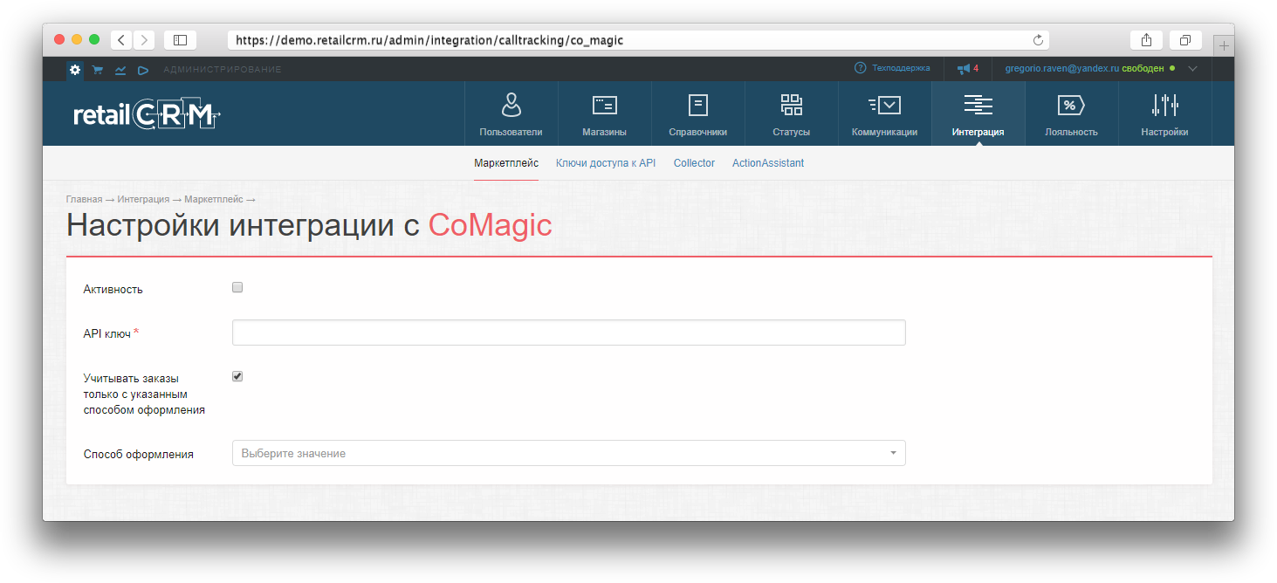Open the Лояльность section

click(x=1072, y=113)
